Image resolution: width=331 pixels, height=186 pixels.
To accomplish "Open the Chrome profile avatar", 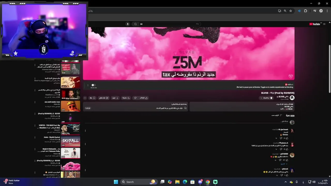I will click(321, 11).
